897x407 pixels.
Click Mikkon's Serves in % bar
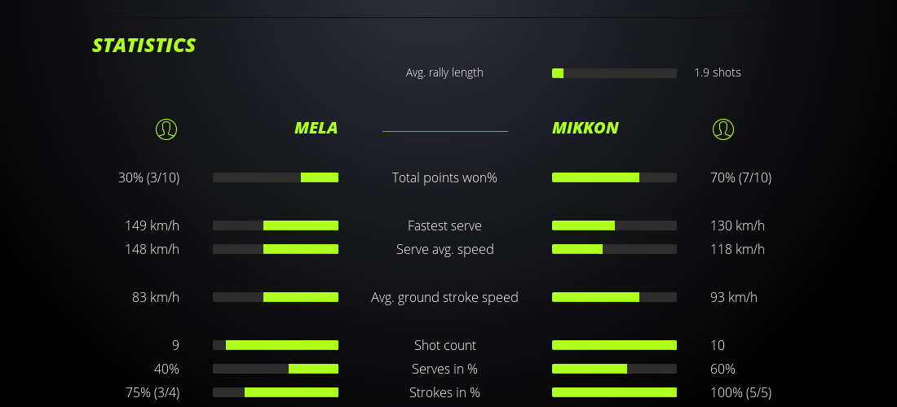click(614, 369)
